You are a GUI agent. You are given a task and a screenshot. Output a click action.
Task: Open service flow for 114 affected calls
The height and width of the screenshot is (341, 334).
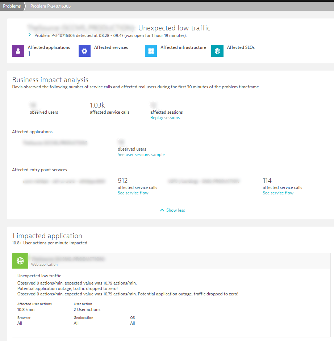[278, 193]
